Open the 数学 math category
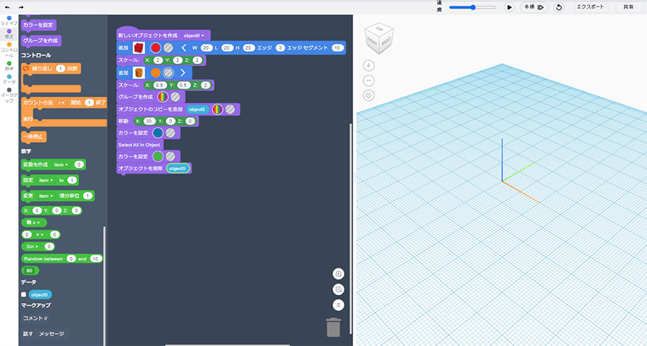Image resolution: width=647 pixels, height=346 pixels. pyautogui.click(x=9, y=66)
